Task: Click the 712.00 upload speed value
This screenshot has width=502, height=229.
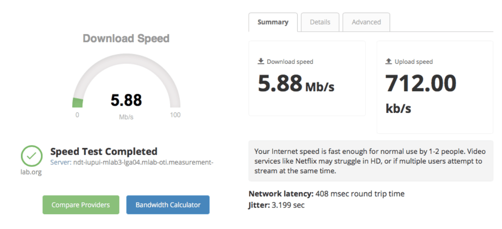Action: 421,83
